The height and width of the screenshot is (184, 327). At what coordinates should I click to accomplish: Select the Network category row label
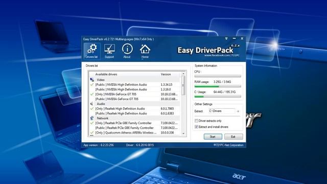click(x=102, y=118)
